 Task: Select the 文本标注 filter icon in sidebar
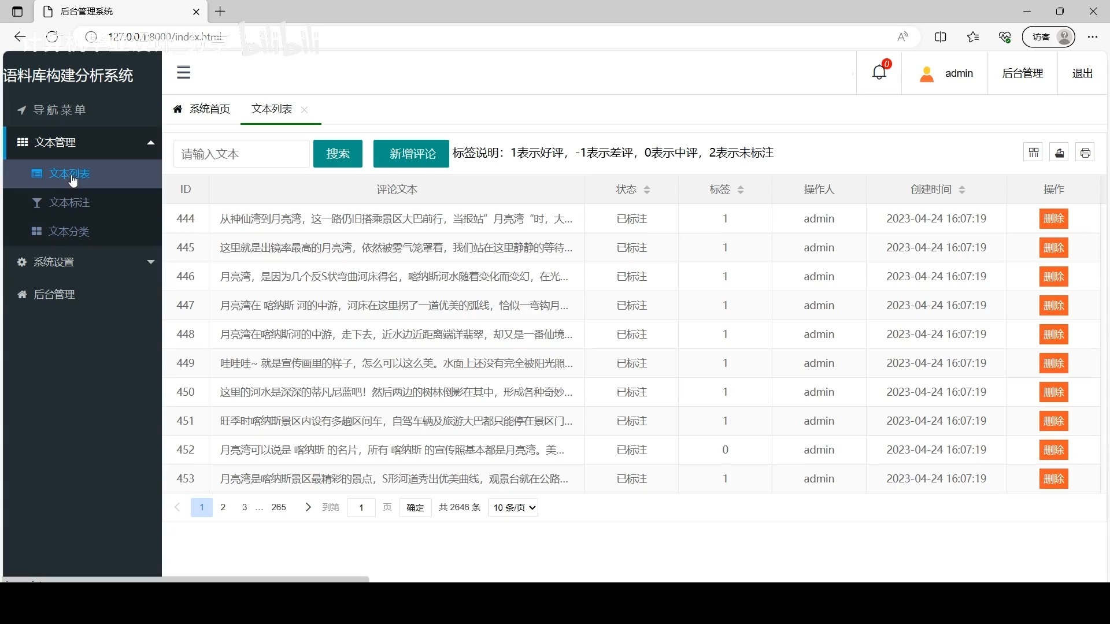pos(37,203)
